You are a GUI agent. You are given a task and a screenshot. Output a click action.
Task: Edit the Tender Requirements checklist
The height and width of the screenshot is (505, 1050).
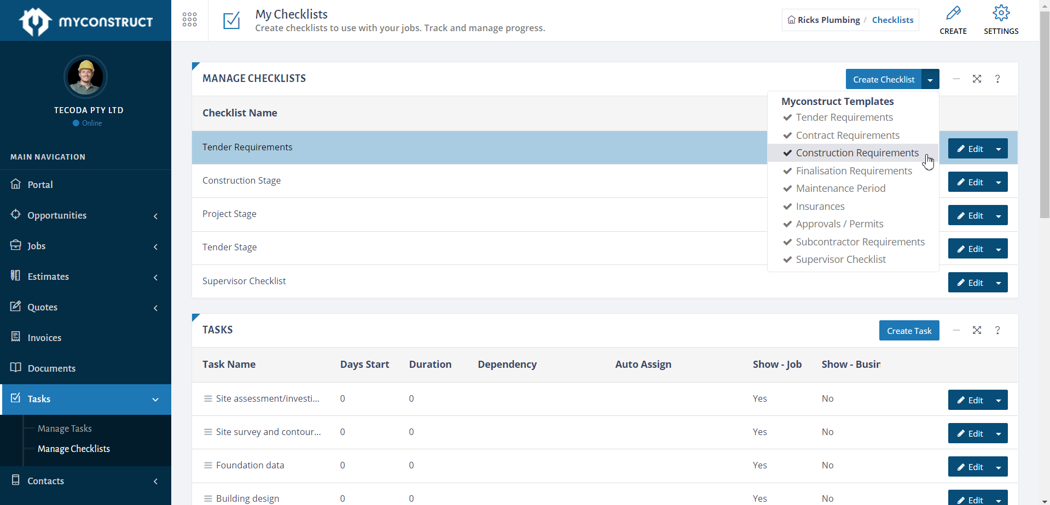pyautogui.click(x=969, y=149)
